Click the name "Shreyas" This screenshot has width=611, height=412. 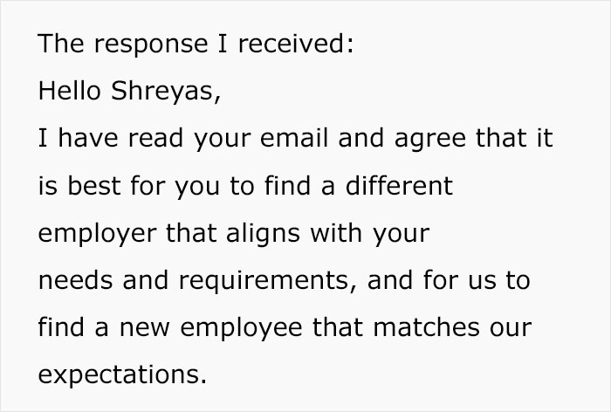(x=168, y=92)
